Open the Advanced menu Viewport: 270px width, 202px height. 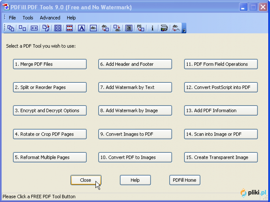click(50, 18)
